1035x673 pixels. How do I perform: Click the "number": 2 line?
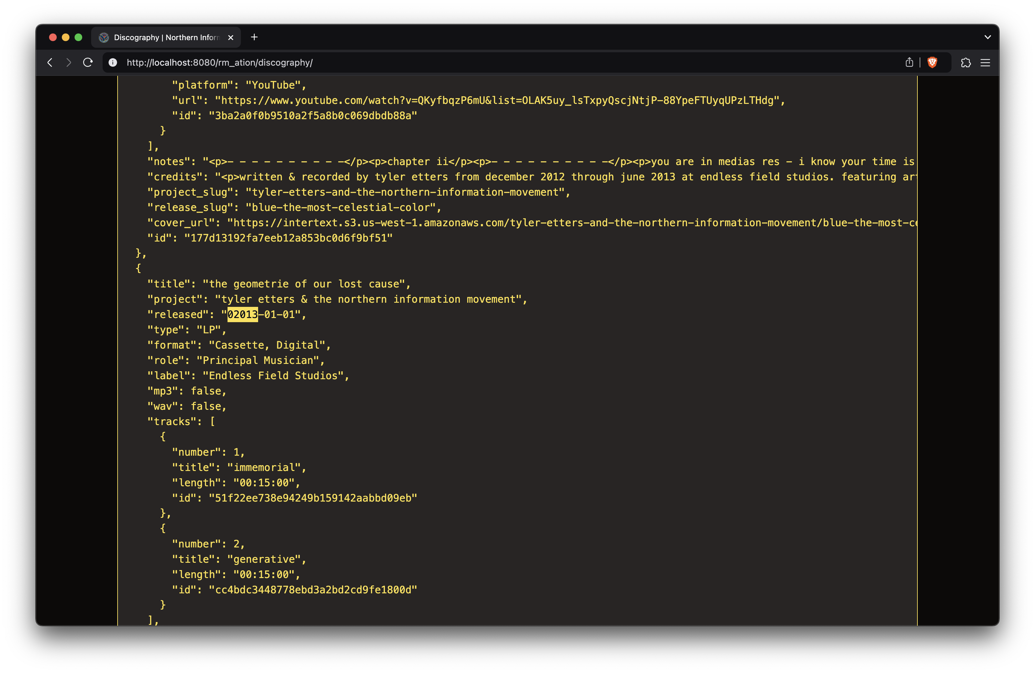pyautogui.click(x=208, y=544)
